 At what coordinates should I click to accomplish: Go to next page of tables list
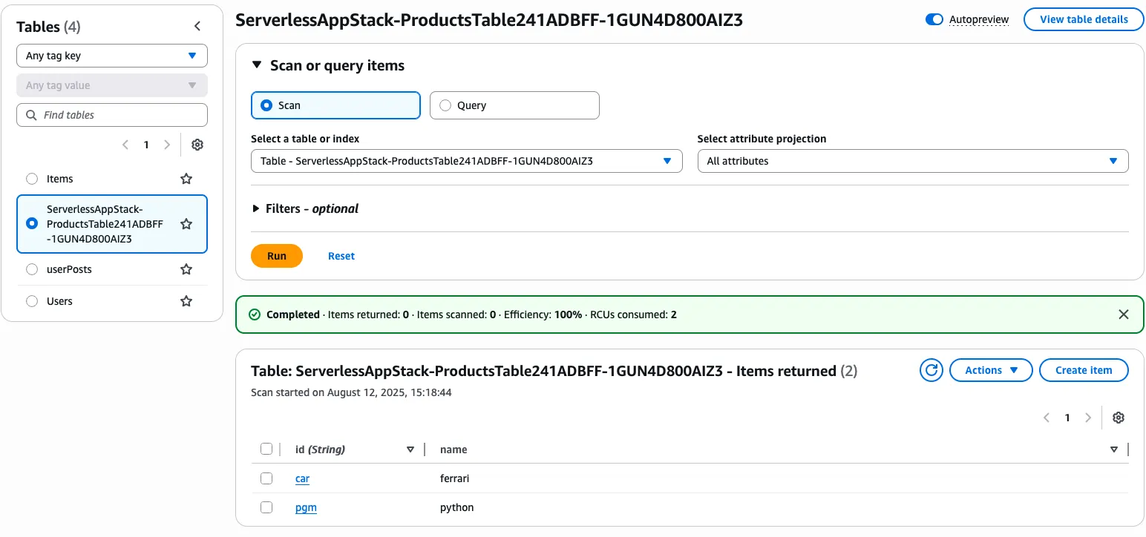coord(167,145)
